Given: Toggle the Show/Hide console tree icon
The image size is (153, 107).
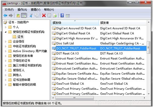Looking at the screenshot, I should (x=24, y=15).
